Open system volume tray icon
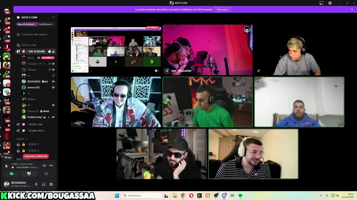357x200 pixels. click(x=337, y=196)
